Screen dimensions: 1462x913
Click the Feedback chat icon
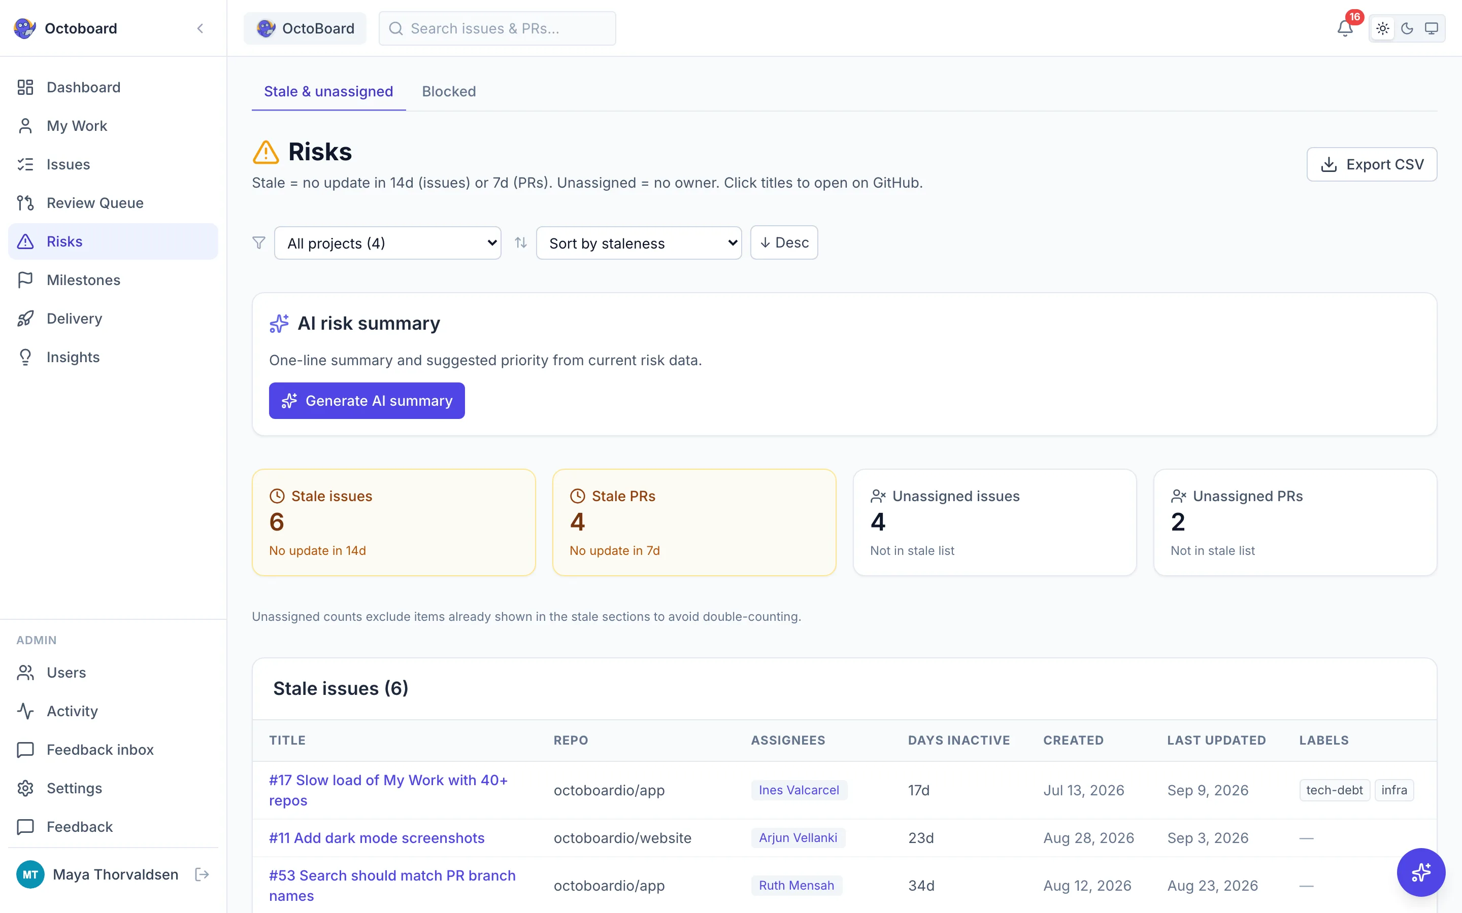click(x=25, y=827)
